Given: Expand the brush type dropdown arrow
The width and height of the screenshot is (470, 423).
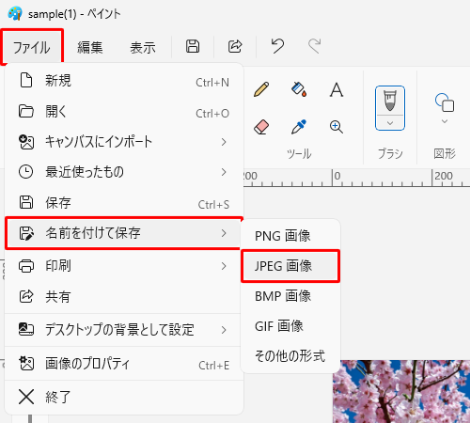Looking at the screenshot, I should 390,123.
